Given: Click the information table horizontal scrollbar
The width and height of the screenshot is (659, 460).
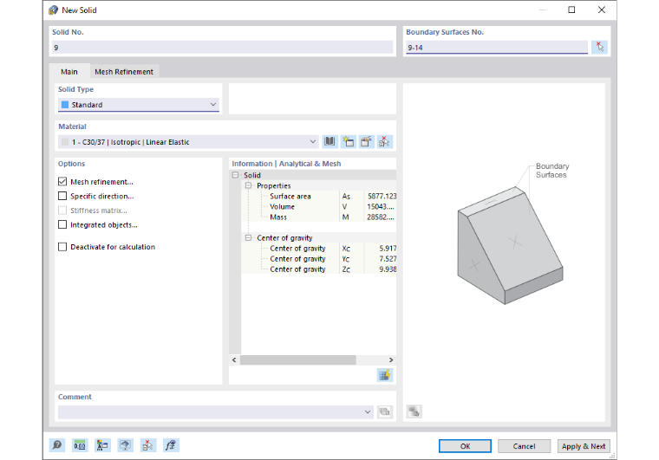Looking at the screenshot, I should coord(298,360).
